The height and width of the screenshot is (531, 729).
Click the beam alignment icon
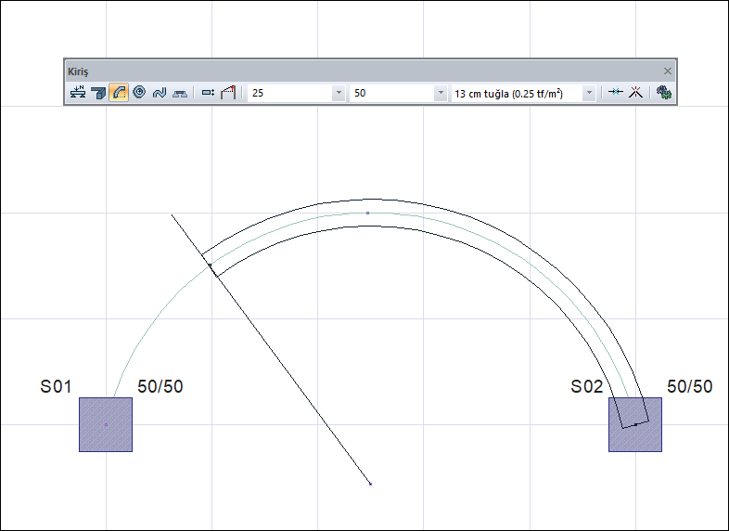(208, 93)
